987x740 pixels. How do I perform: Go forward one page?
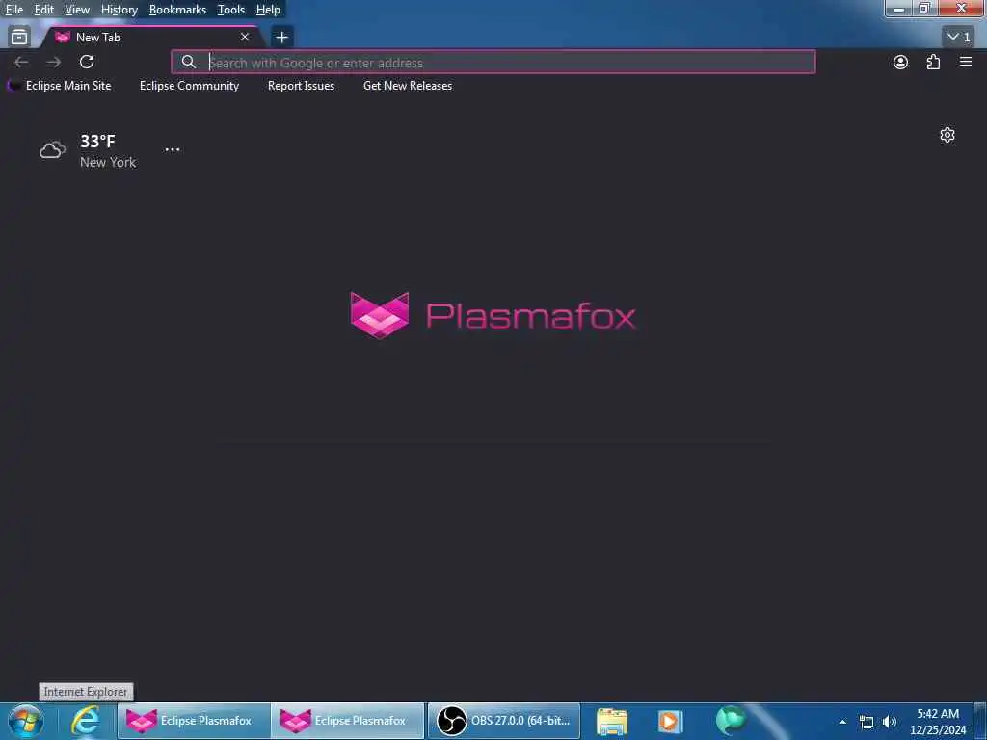point(54,62)
